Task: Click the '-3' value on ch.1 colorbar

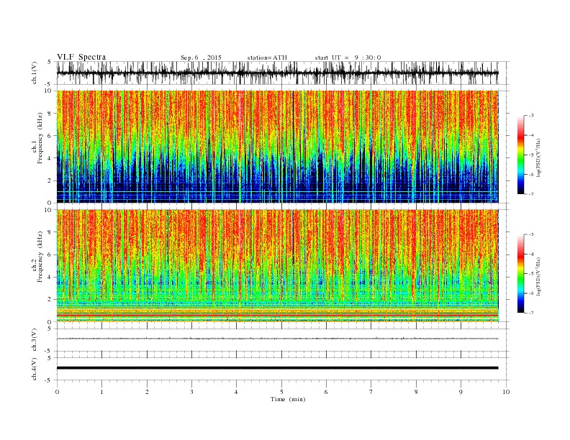Action: tap(530, 116)
